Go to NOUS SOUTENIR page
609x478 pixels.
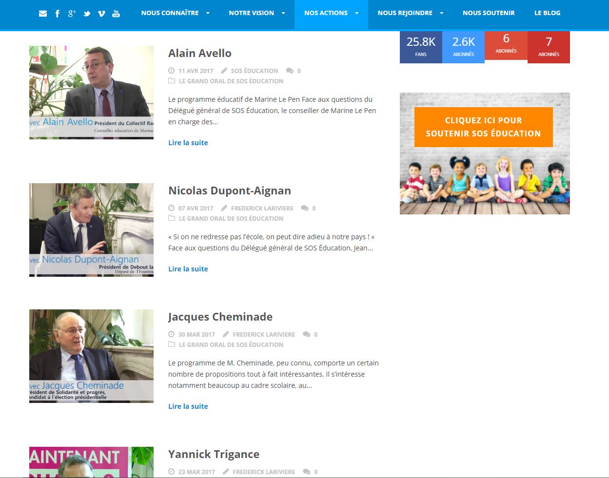[489, 13]
